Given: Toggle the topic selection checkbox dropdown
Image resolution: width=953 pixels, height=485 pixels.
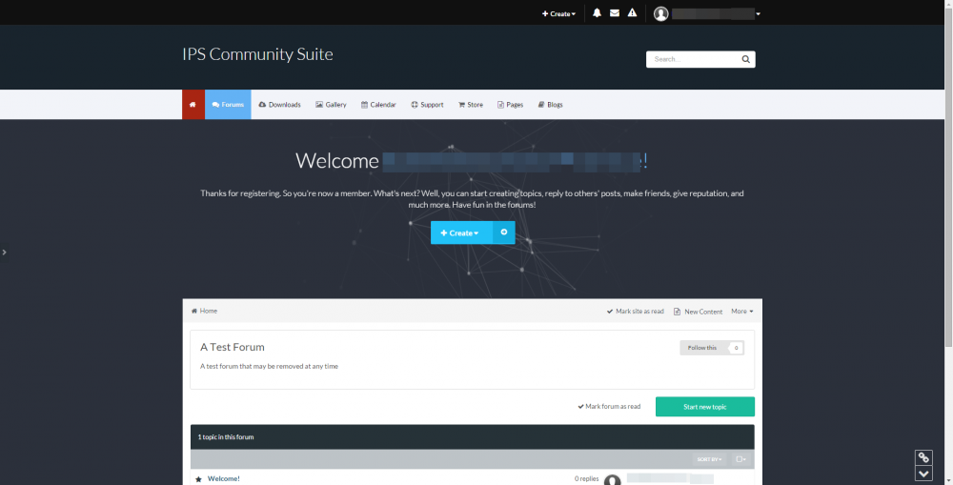Looking at the screenshot, I should (x=741, y=459).
